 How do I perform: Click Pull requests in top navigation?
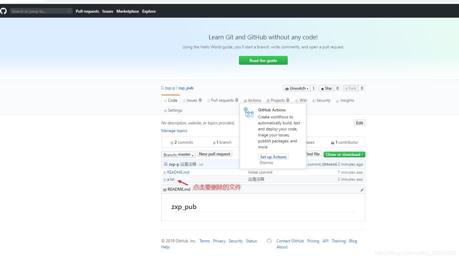pyautogui.click(x=87, y=11)
